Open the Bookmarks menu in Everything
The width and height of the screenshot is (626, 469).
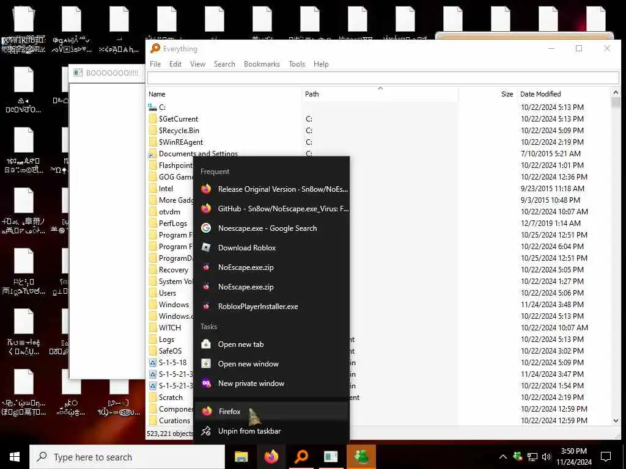(x=262, y=64)
